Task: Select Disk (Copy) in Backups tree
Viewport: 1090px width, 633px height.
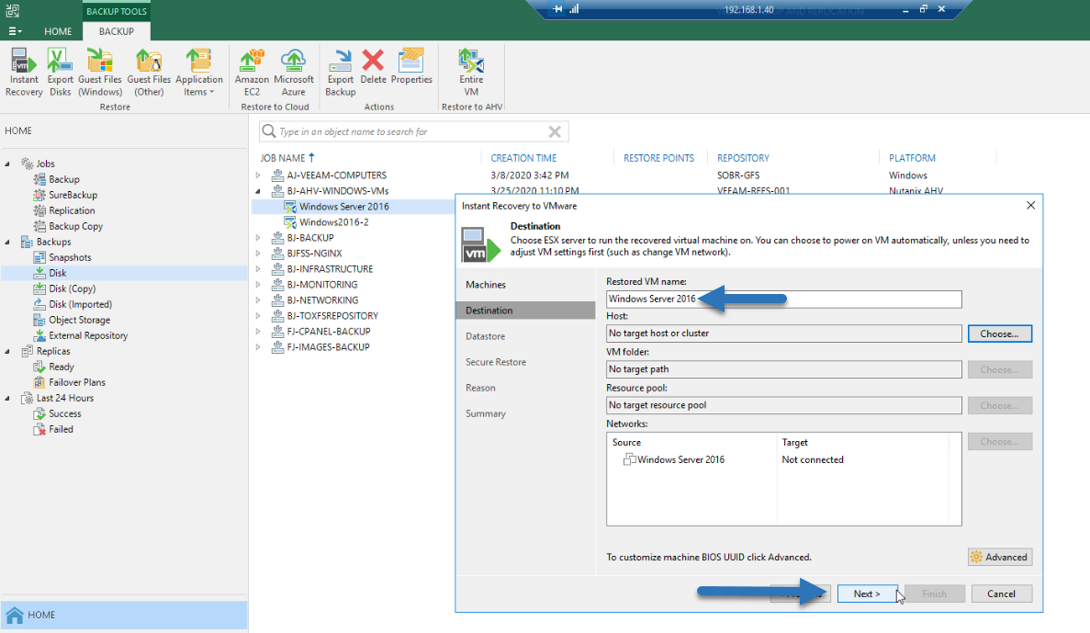Action: (73, 288)
